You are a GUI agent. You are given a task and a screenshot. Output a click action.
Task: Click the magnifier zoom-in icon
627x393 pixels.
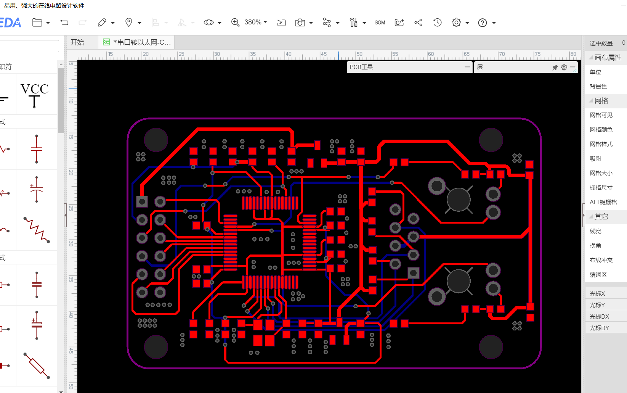tap(236, 23)
